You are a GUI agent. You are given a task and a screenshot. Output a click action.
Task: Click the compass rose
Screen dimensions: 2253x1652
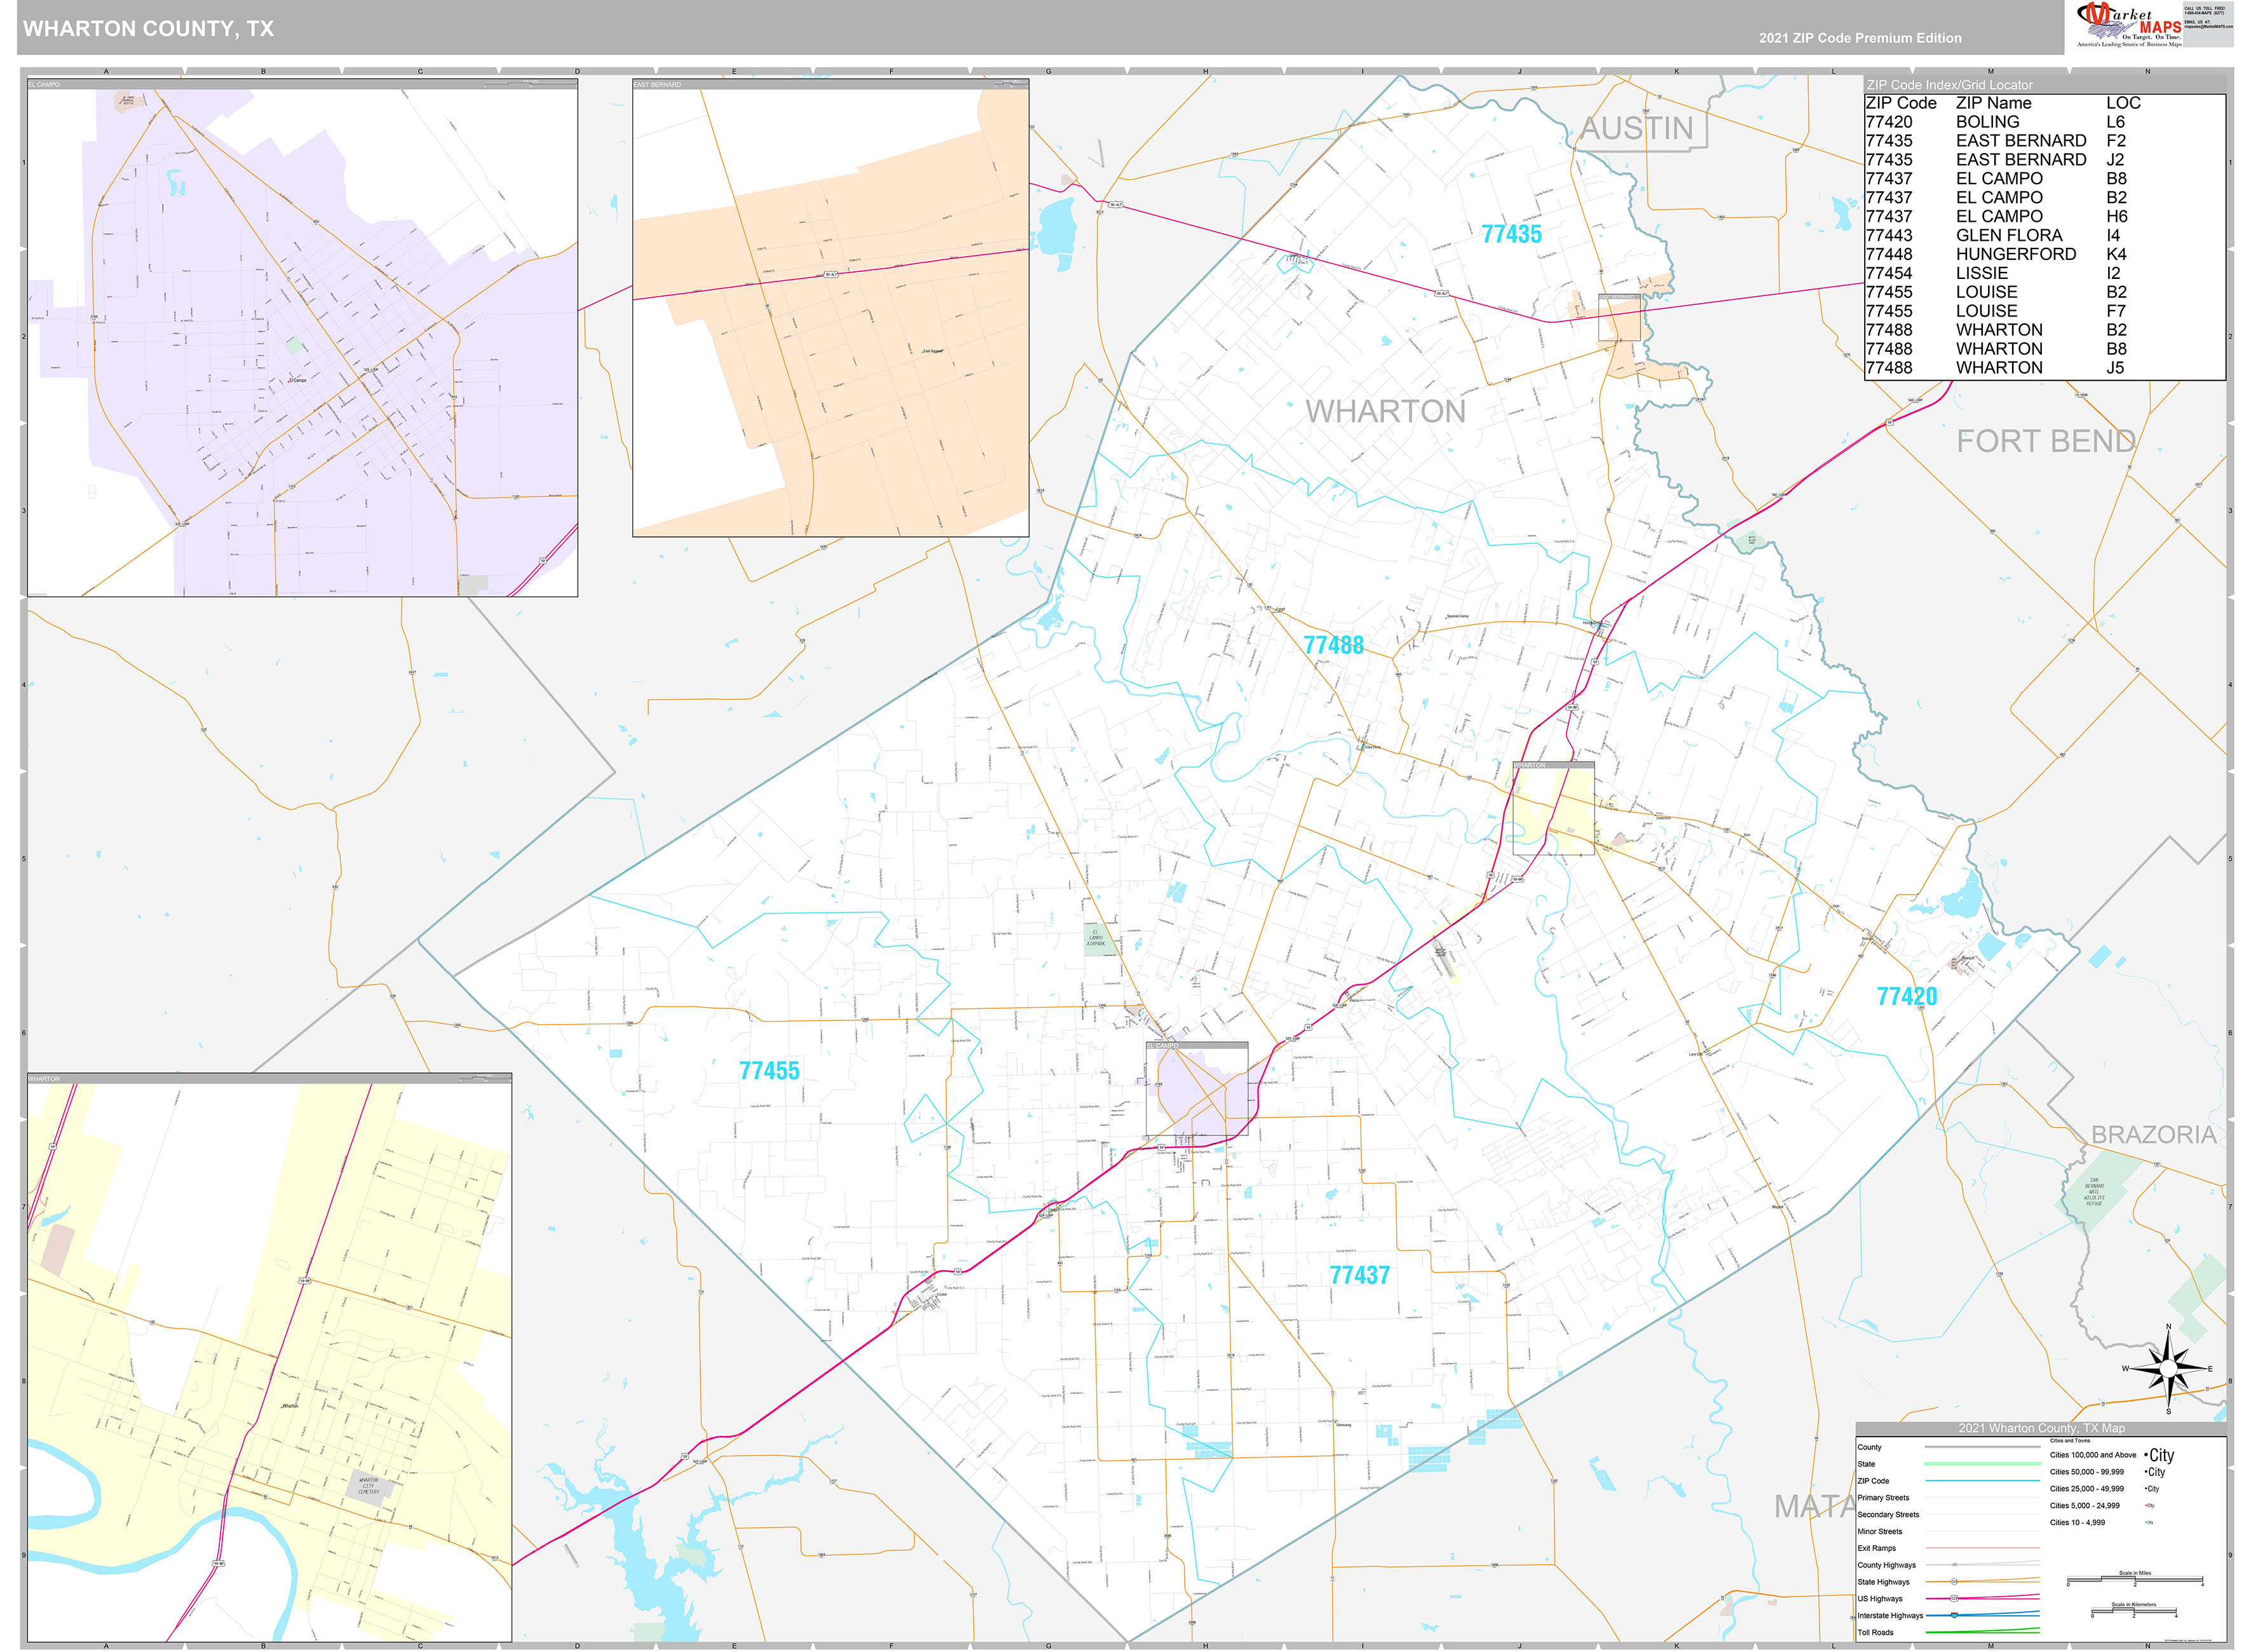(2168, 1368)
